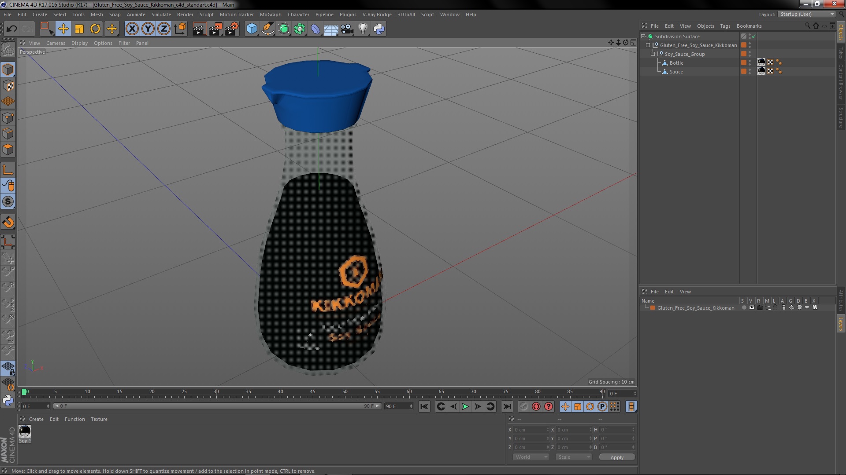Open the Bend deformer icon

pyautogui.click(x=315, y=29)
